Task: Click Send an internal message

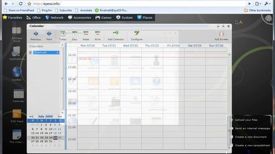Action: (x=252, y=128)
